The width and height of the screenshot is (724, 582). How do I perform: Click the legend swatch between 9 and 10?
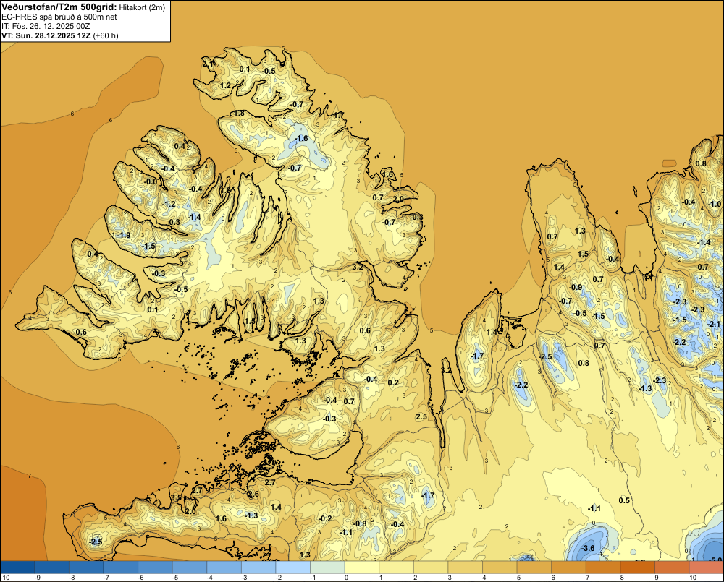tap(672, 568)
